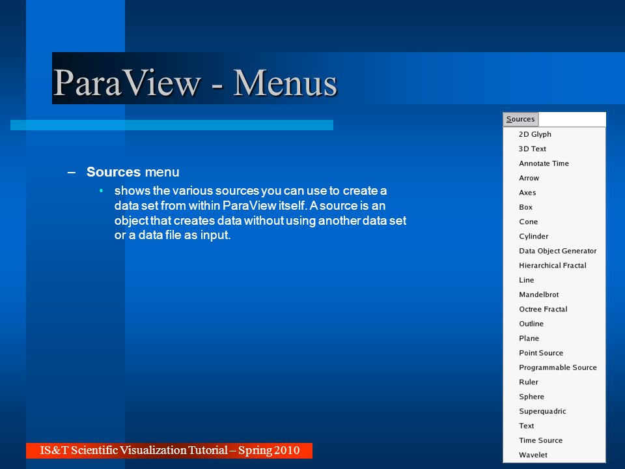Select Octree Fractal entry
The width and height of the screenshot is (625, 469).
coord(555,309)
